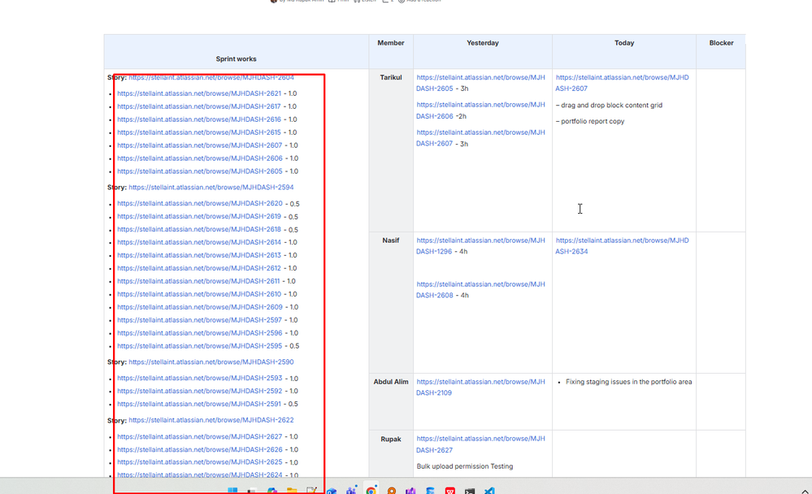Open Nasif's Today link MJHDASH-2634
Image resolution: width=812 pixels, height=494 pixels.
click(622, 246)
